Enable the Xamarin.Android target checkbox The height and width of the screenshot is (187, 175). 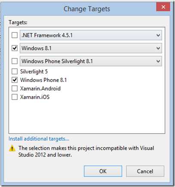[15, 88]
